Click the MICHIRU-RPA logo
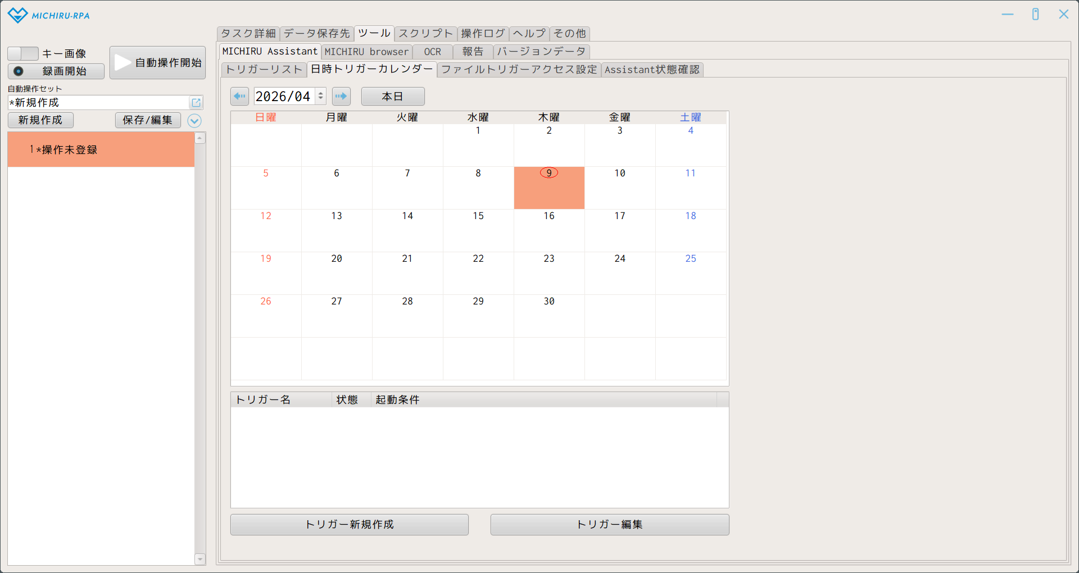The image size is (1079, 573). coord(49,15)
